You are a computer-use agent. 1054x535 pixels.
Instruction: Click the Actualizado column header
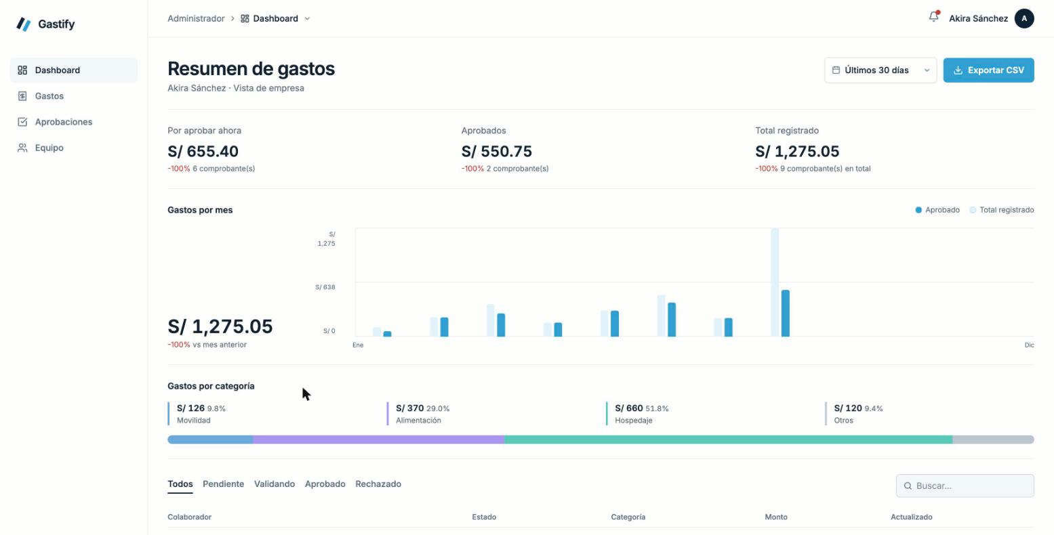pyautogui.click(x=912, y=517)
